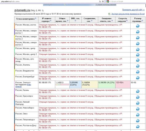Click the Условия использования link
146x131 pixels.
106,5
